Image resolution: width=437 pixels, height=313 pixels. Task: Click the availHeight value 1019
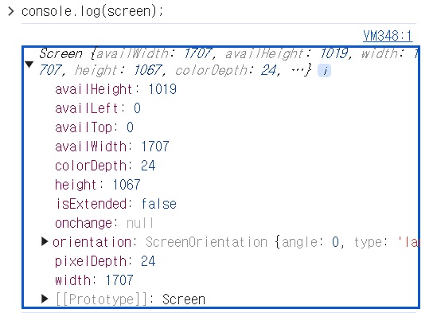coord(162,89)
